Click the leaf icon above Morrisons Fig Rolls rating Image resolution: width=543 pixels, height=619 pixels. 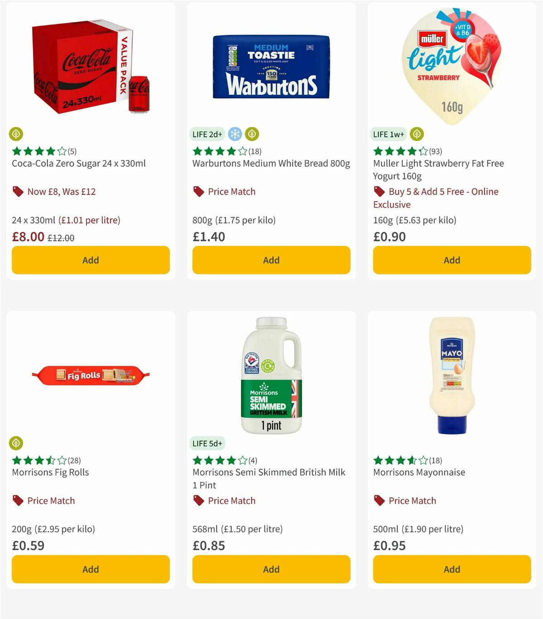coord(16,443)
